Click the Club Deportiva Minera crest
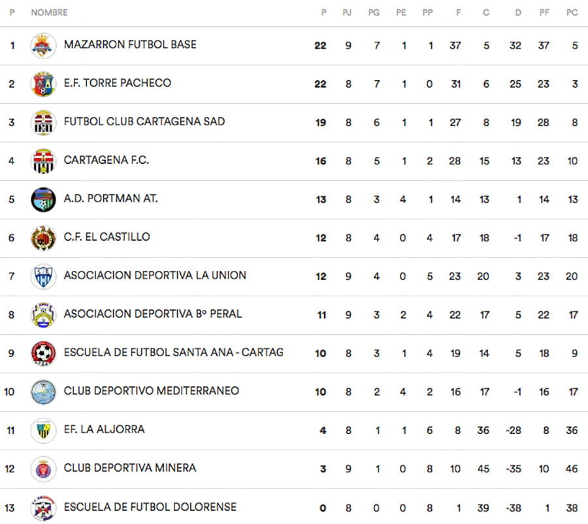Screen dimensions: 588x524 (x=42, y=469)
